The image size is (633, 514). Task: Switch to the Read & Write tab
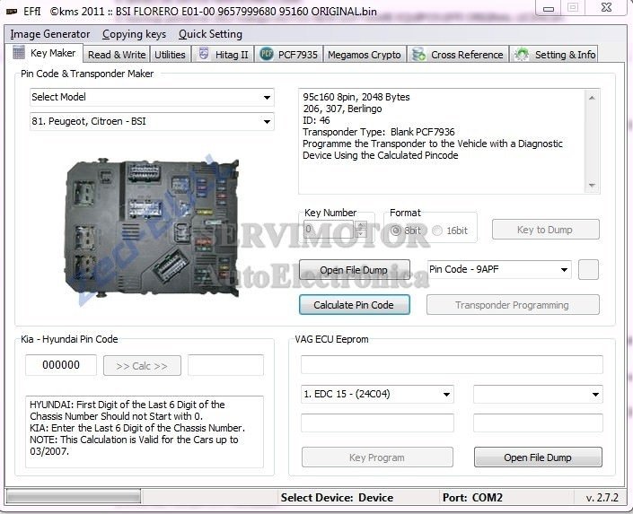click(117, 55)
